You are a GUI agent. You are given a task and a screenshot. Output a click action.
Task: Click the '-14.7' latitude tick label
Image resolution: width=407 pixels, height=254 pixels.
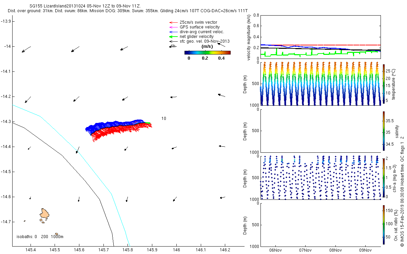point(6,221)
